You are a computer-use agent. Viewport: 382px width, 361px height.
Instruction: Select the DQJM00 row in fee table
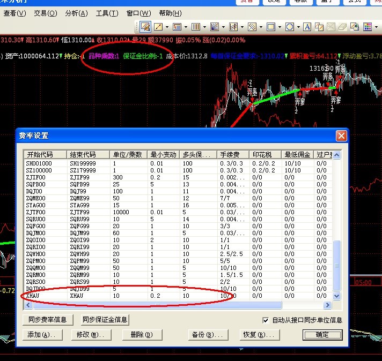[x=178, y=233]
